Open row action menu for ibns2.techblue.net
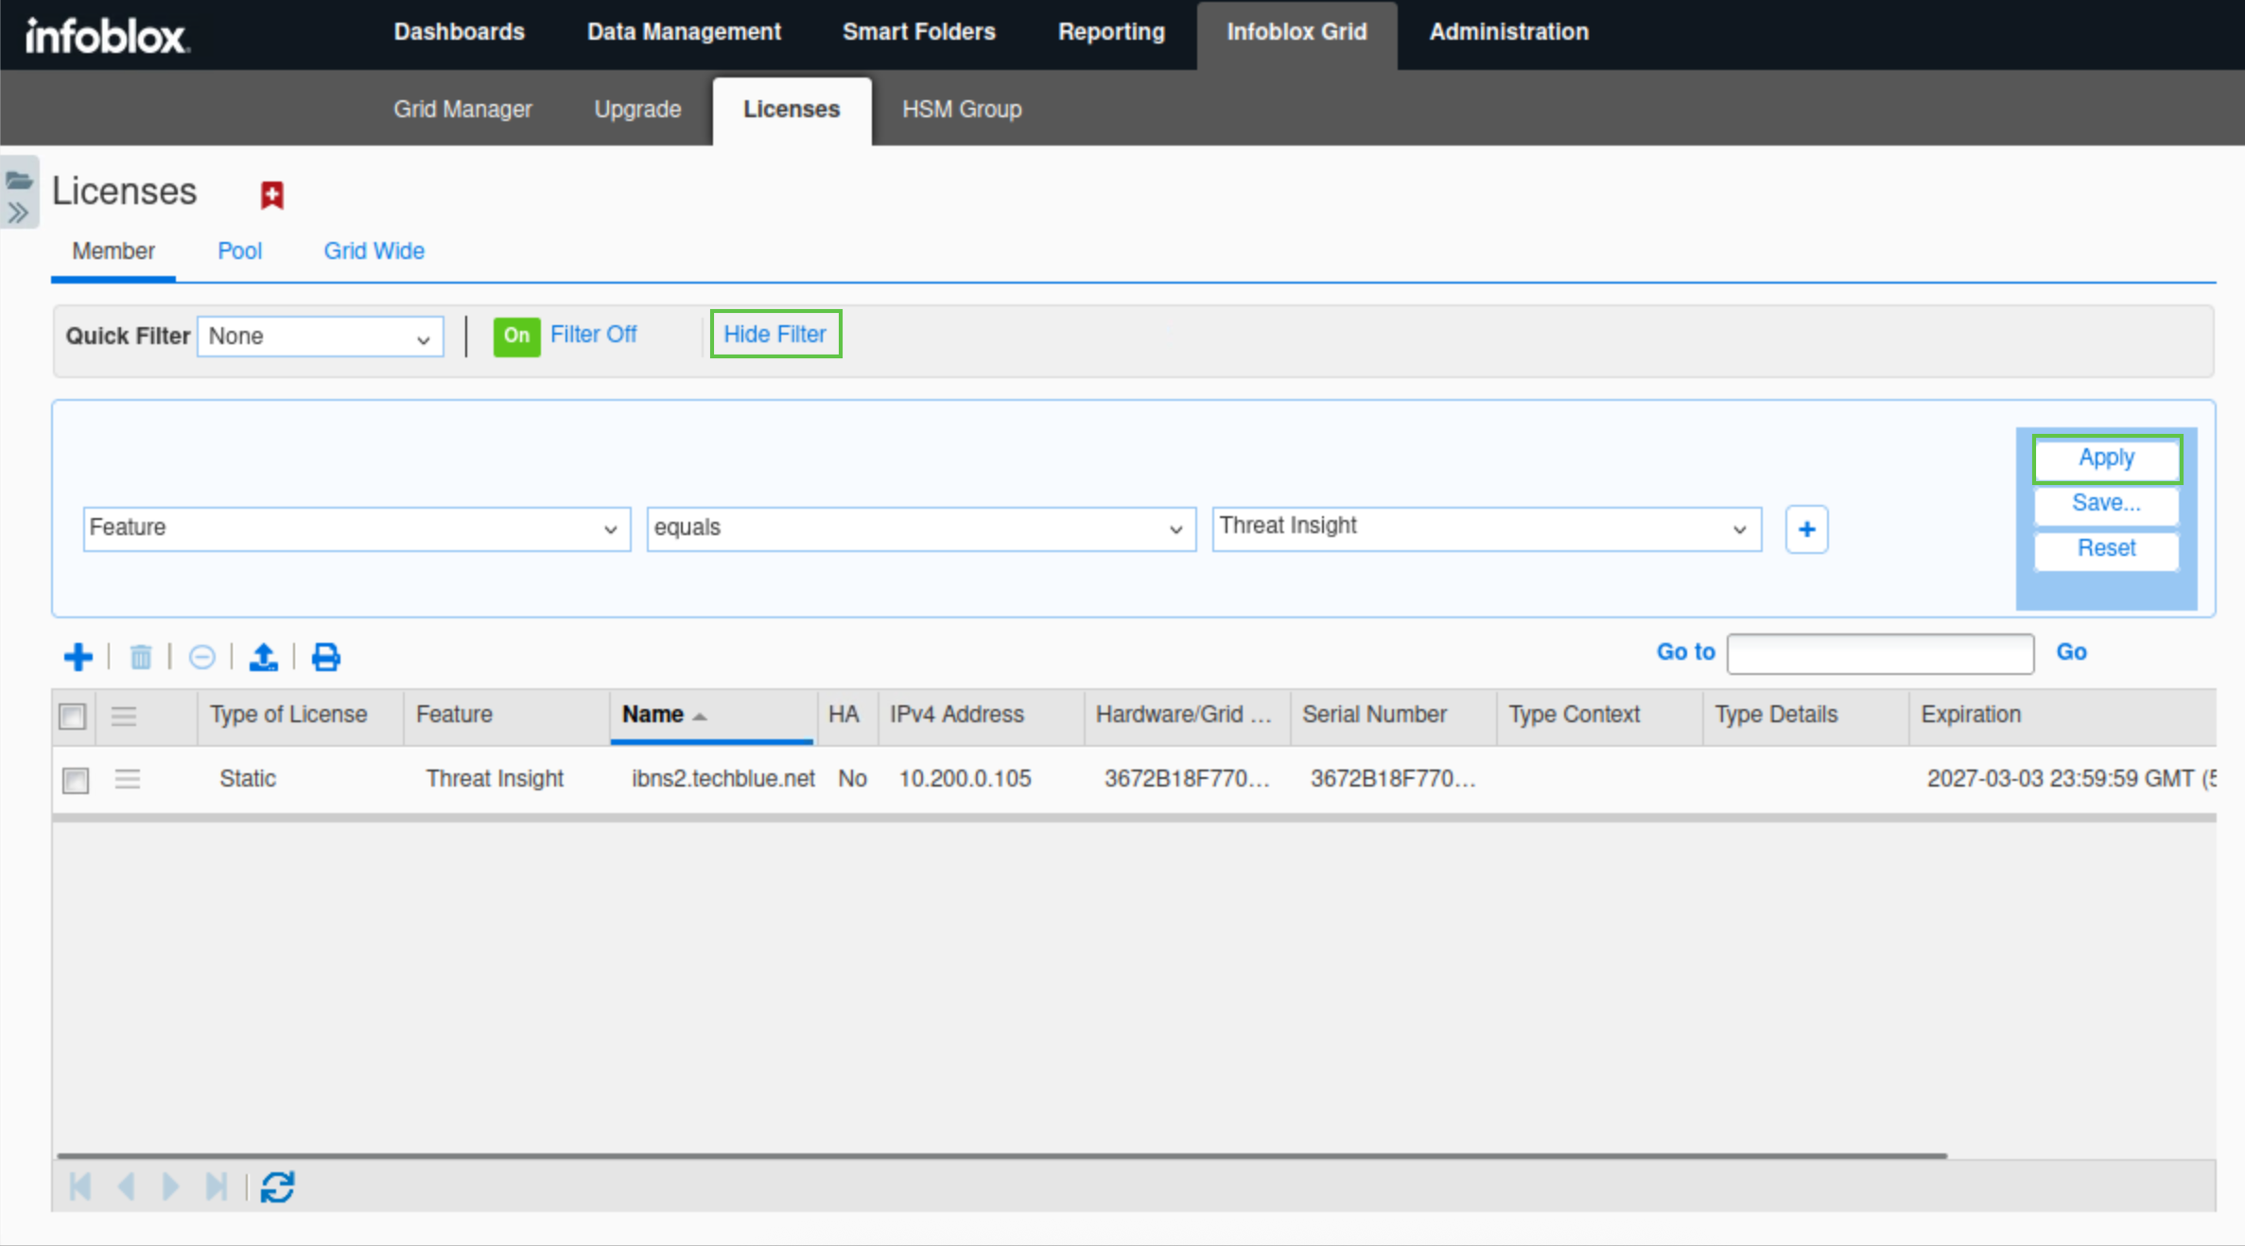 pos(128,779)
